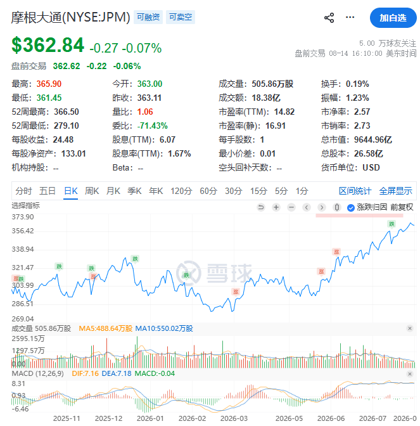Close the 成交量 volume indicator panel
Screen dimensions: 420x426
click(x=410, y=328)
